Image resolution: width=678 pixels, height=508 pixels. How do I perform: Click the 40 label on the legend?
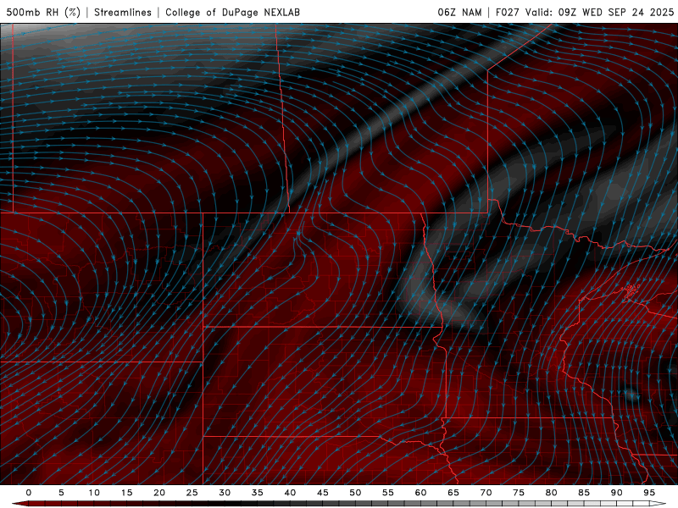(x=290, y=493)
